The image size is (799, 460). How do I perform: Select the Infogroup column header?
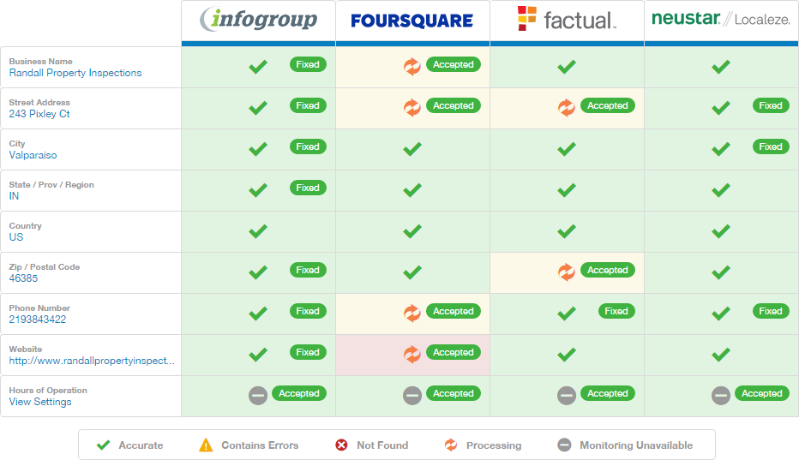[x=258, y=21]
